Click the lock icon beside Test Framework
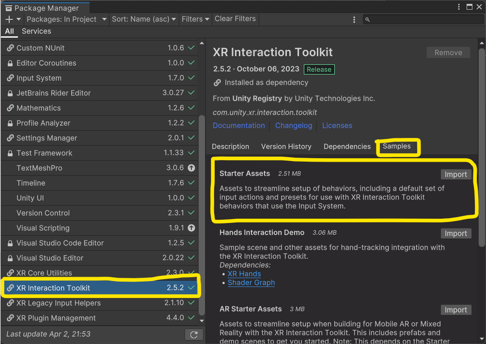 coord(10,153)
